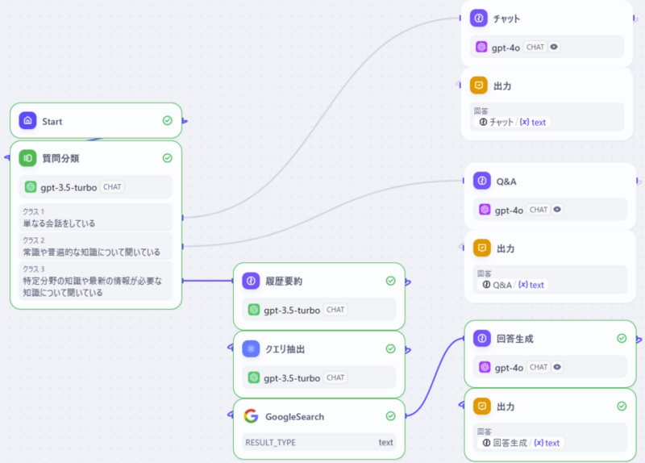Click the orange 出力 icon below the Q&A node

[482, 248]
